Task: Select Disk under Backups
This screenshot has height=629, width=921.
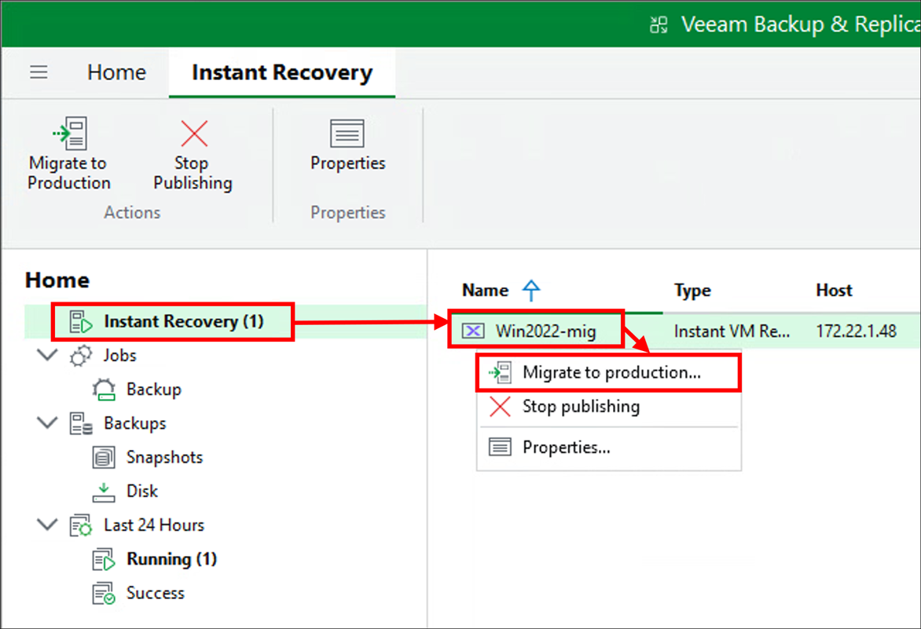Action: click(142, 491)
